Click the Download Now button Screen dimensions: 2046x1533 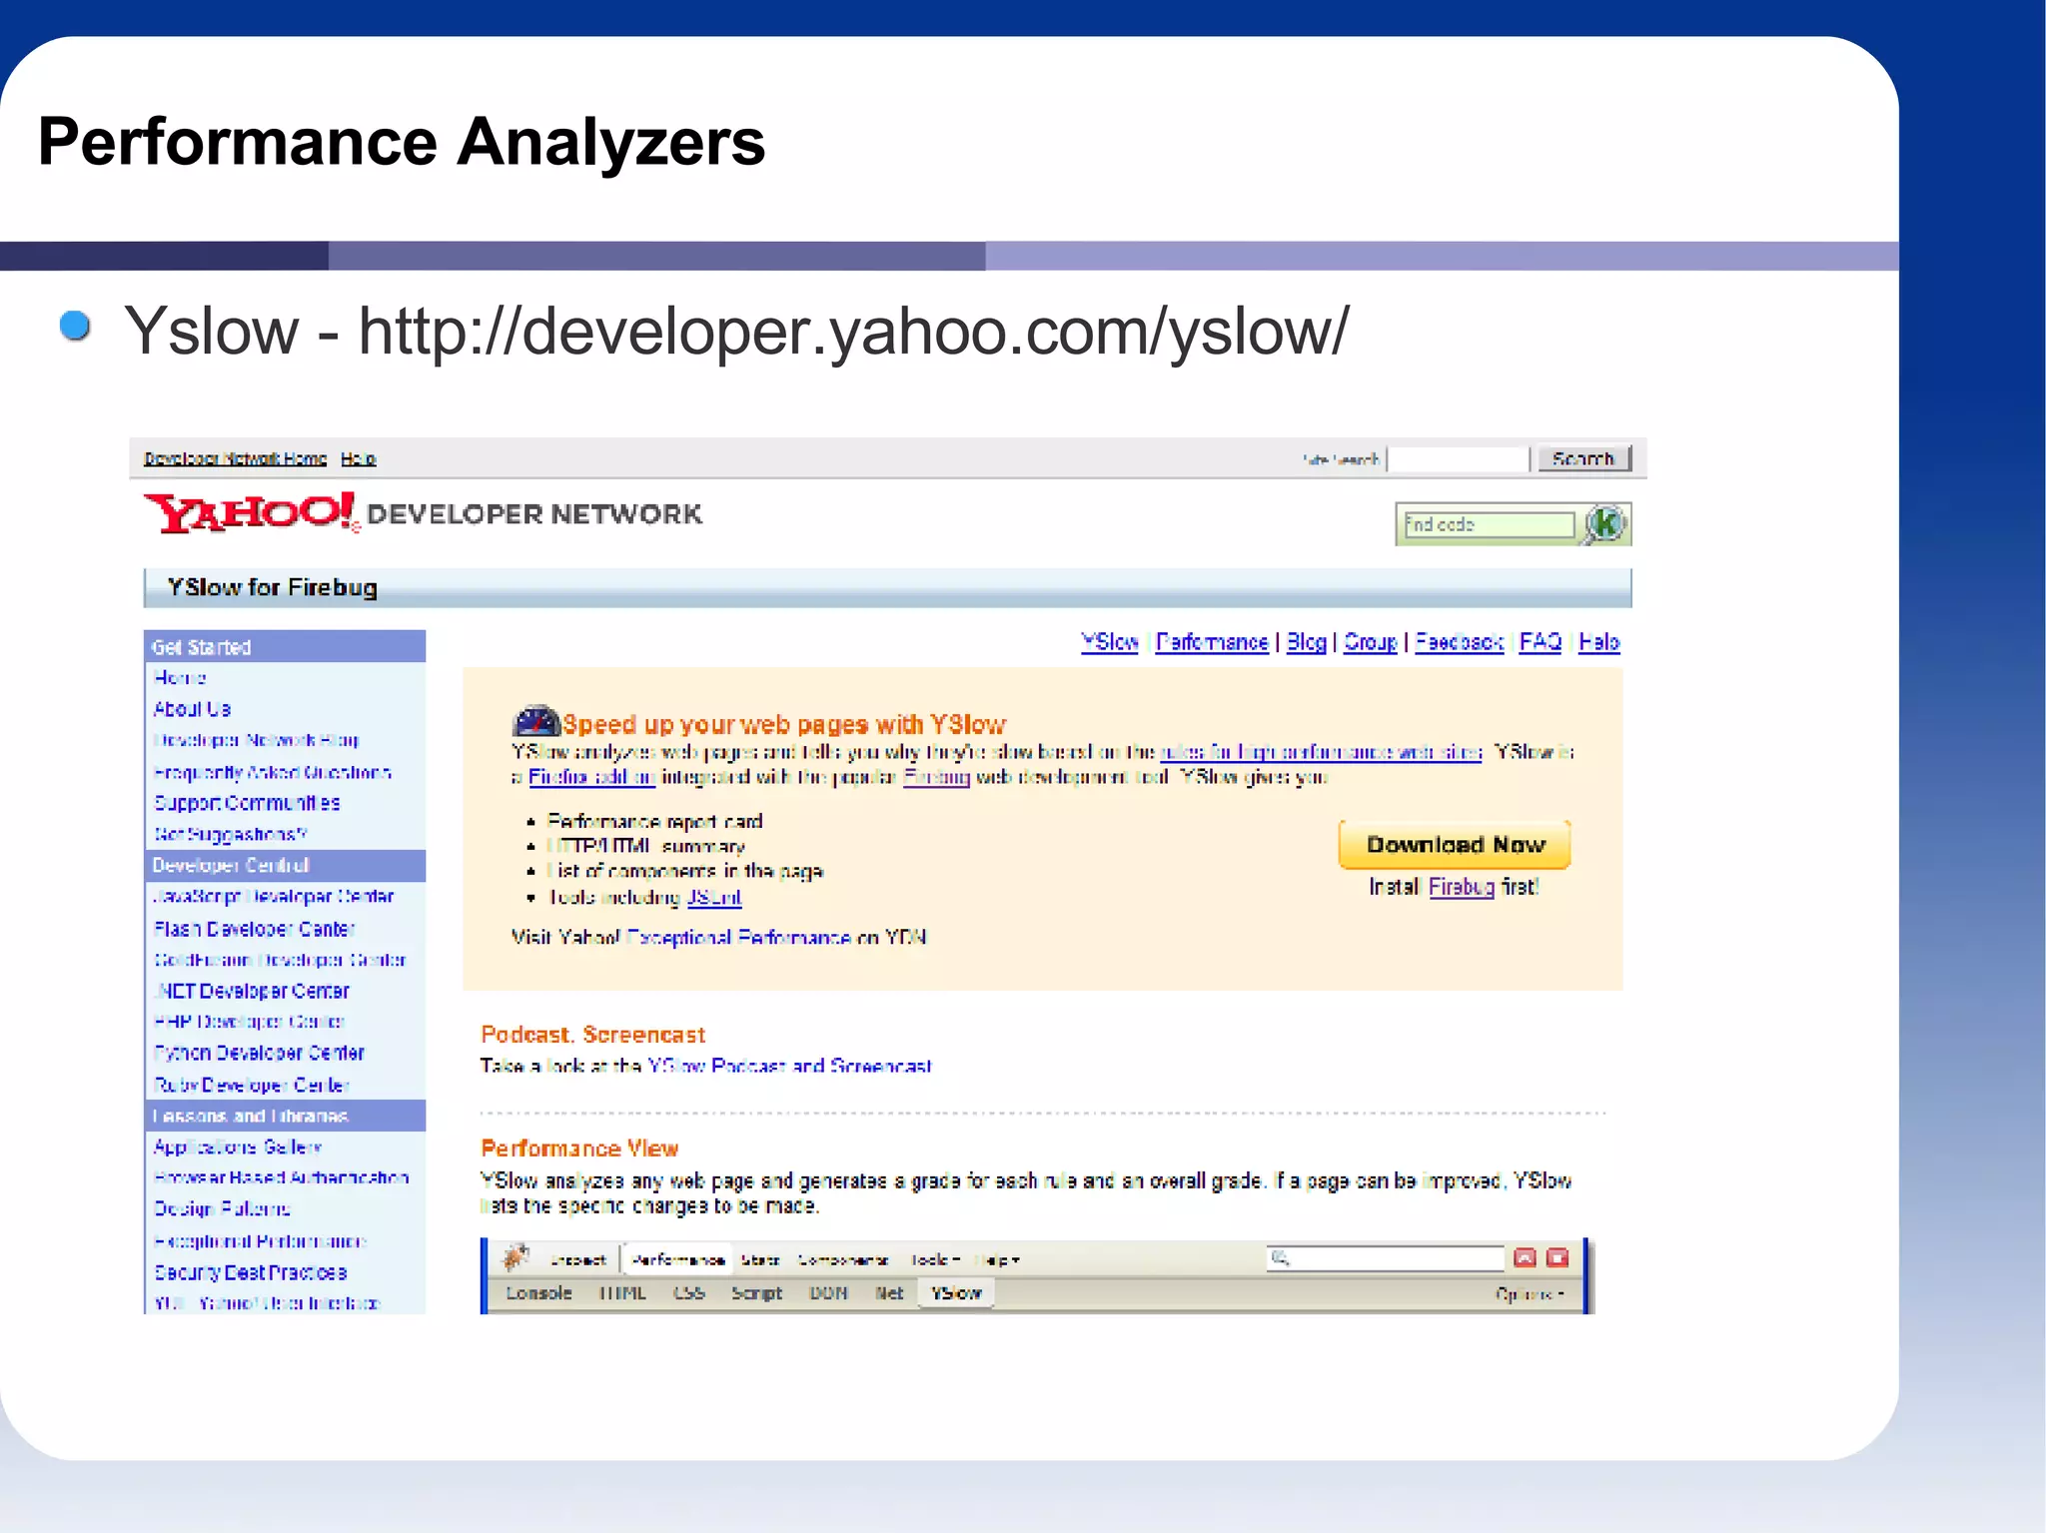tap(1455, 845)
